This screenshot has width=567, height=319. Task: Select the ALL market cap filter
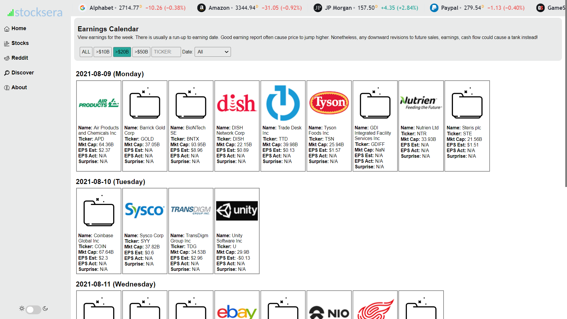[86, 52]
